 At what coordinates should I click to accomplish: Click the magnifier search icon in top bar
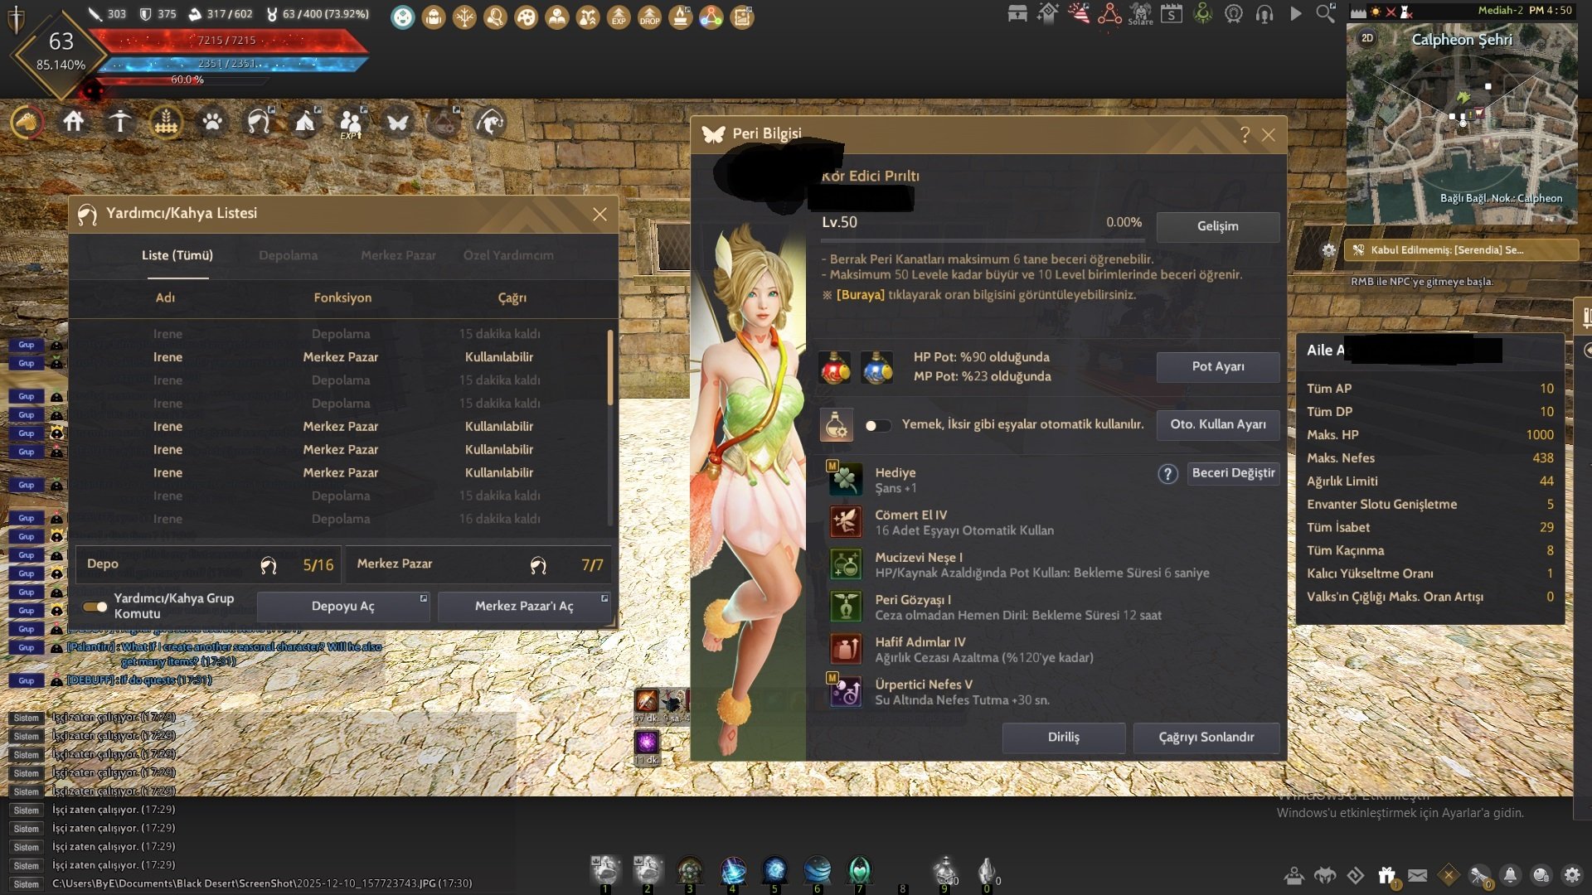[1325, 13]
